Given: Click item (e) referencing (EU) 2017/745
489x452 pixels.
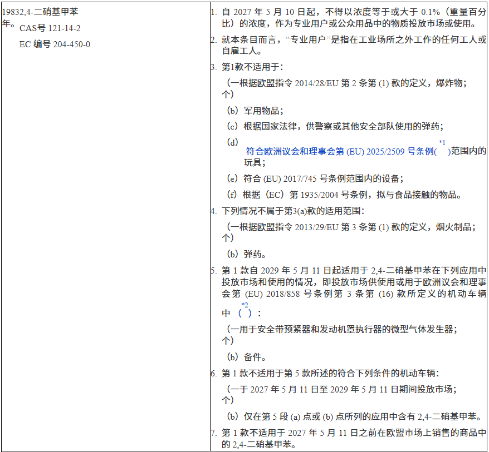Looking at the screenshot, I should [315, 178].
